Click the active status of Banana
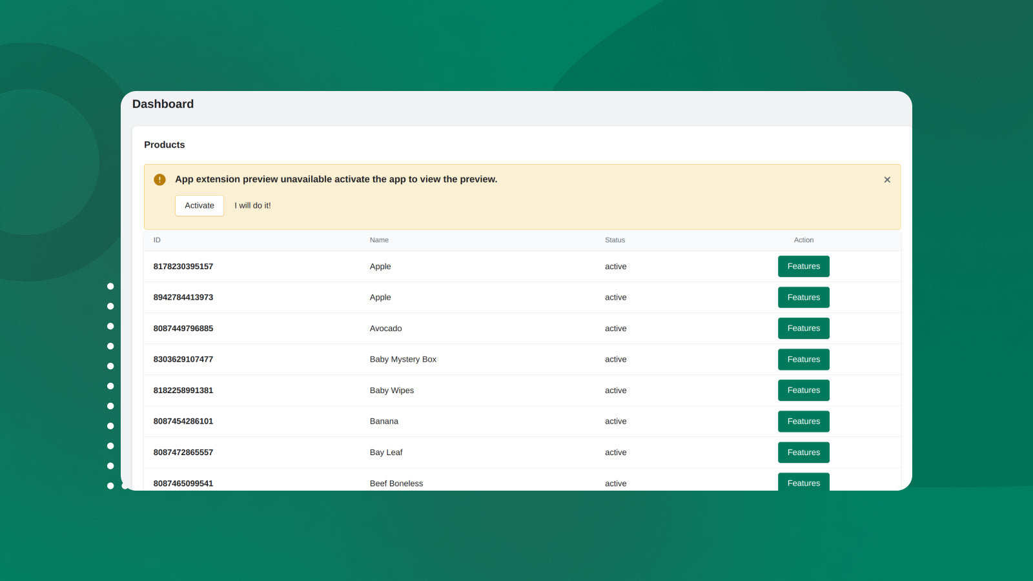The width and height of the screenshot is (1033, 581). point(615,422)
